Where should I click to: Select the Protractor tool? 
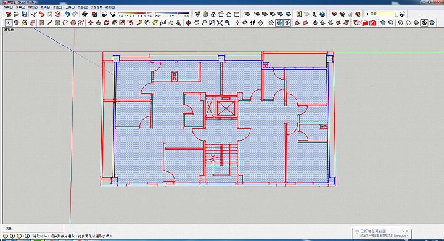(155, 23)
